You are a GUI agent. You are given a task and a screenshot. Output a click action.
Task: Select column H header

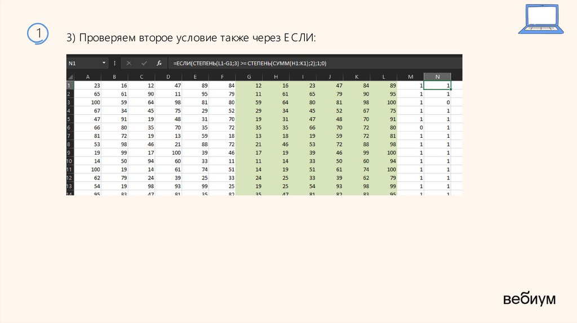click(276, 77)
